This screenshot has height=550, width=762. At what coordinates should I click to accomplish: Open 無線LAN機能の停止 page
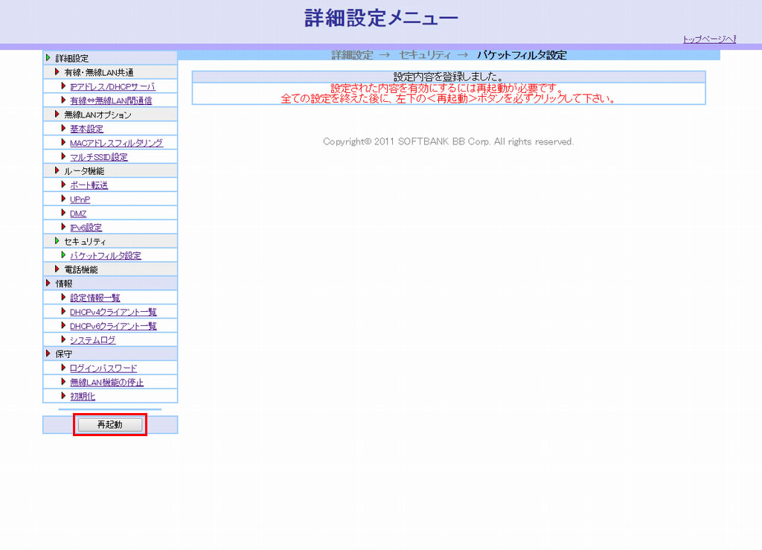(x=106, y=383)
